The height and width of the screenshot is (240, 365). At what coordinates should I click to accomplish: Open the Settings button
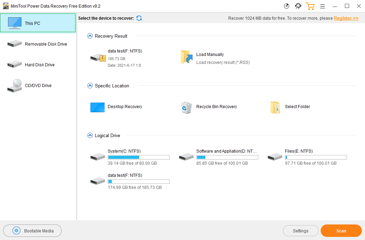300,231
